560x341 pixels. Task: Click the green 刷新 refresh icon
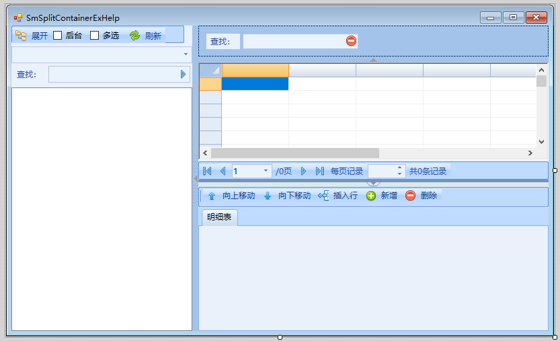[134, 36]
